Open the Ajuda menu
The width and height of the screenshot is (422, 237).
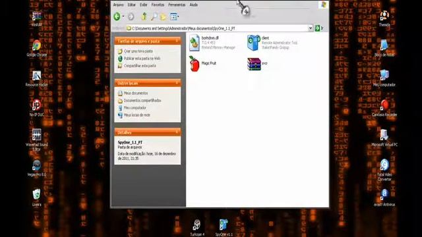click(x=193, y=5)
